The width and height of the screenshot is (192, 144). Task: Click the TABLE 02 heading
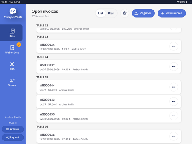point(42,26)
